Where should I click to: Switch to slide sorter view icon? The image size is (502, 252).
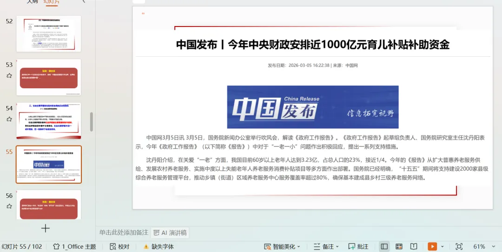coord(399,246)
